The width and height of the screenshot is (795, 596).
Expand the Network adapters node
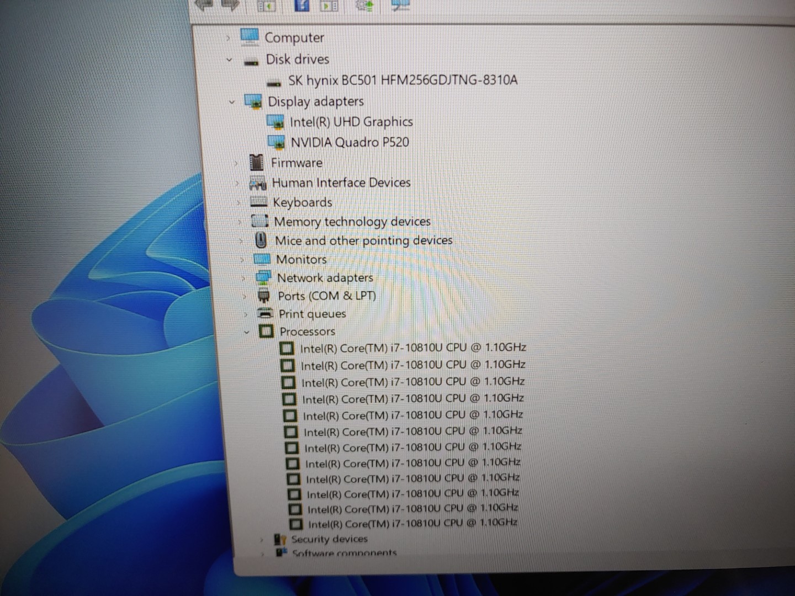pyautogui.click(x=243, y=278)
